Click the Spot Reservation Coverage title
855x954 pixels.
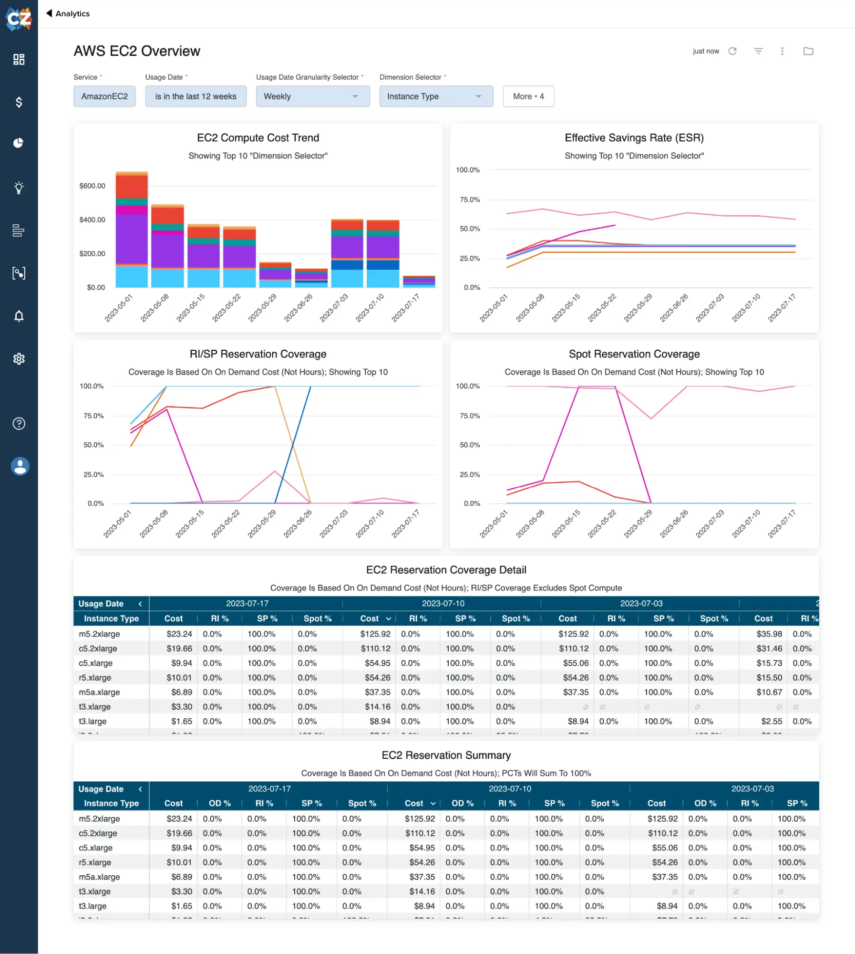634,354
